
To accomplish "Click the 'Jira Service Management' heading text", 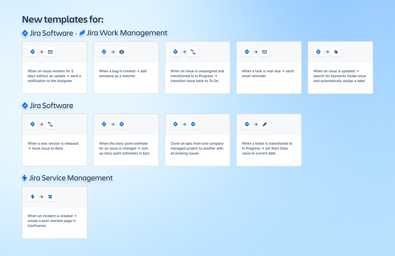I will [71, 178].
